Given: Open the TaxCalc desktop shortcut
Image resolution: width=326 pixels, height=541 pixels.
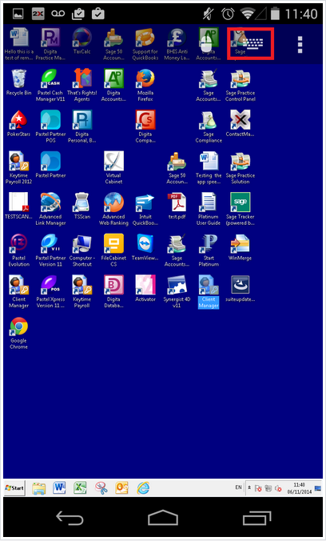Looking at the screenshot, I should [81, 42].
